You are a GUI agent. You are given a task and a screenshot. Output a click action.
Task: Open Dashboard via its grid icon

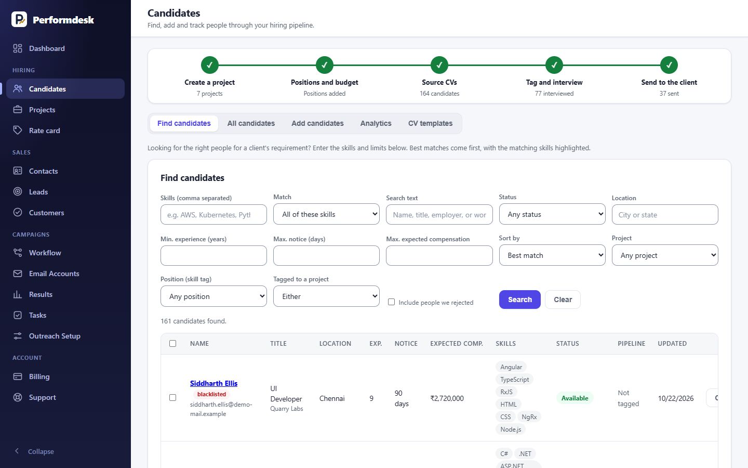click(x=18, y=48)
